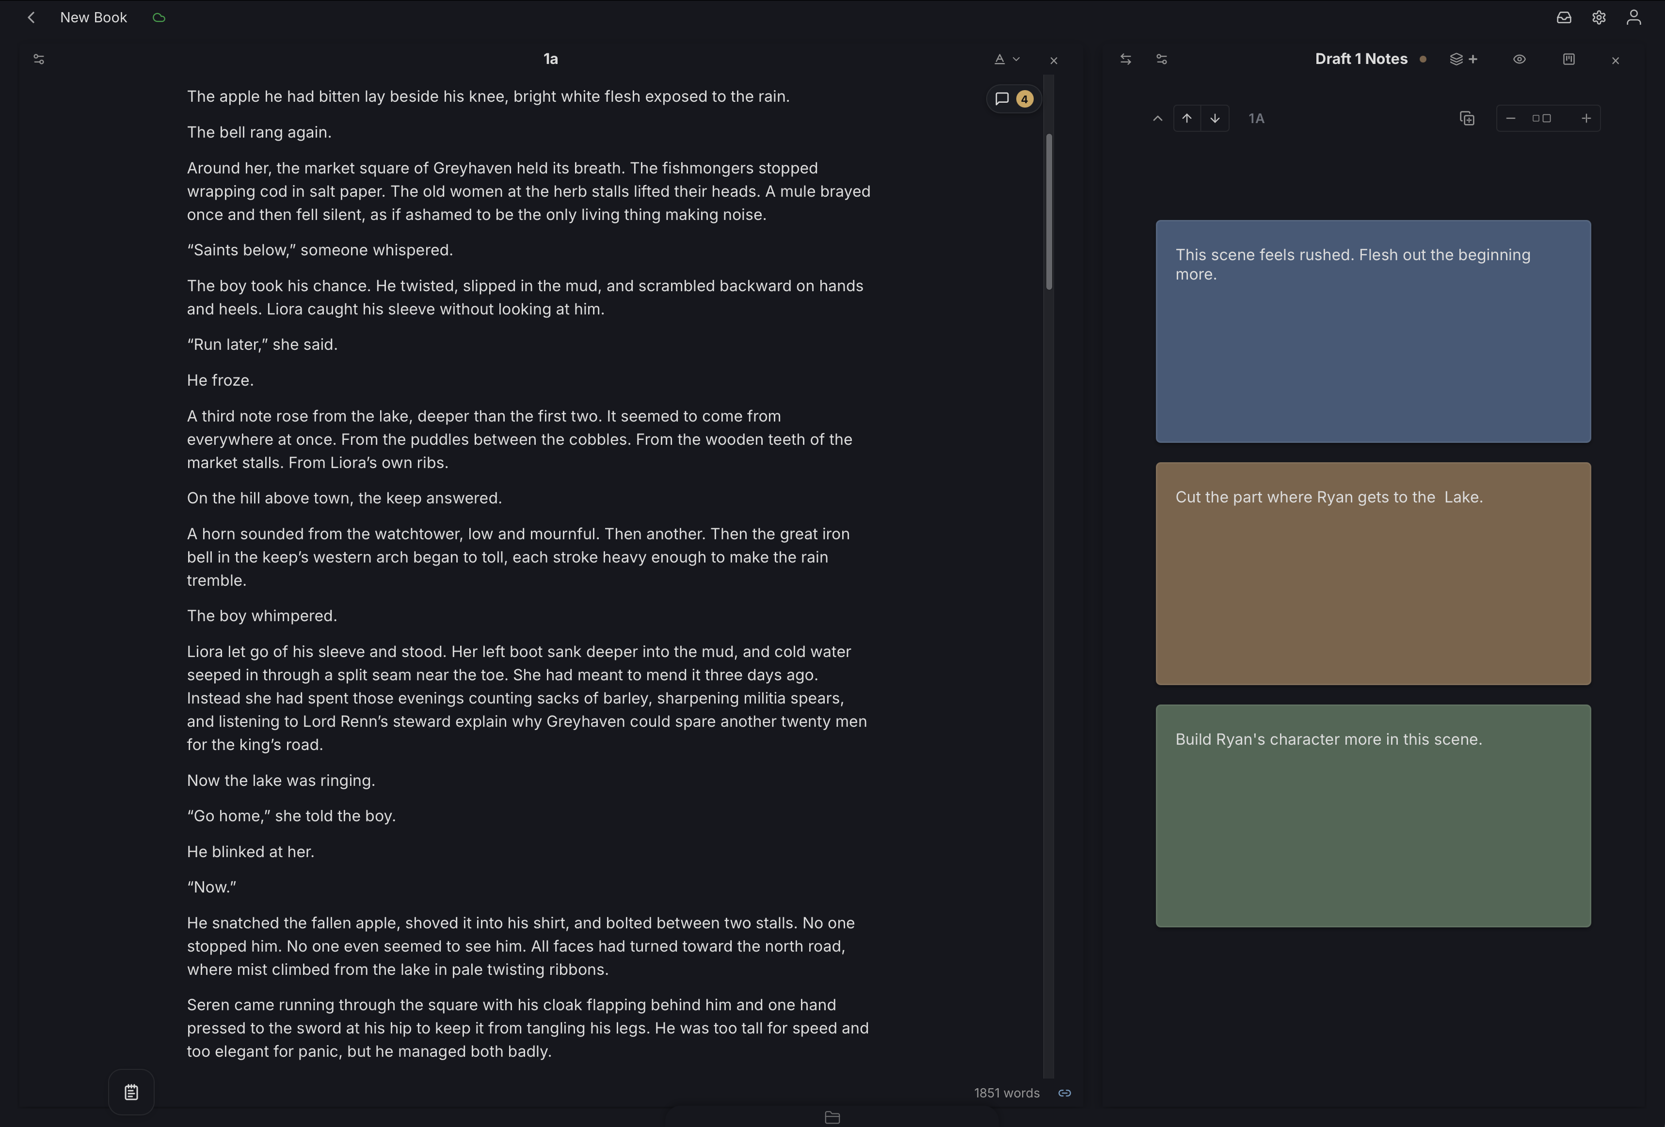This screenshot has height=1127, width=1665.
Task: Click the '“Now.”' dialogue line
Action: pyautogui.click(x=211, y=887)
